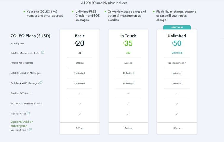This screenshot has width=224, height=142.
Task: Click Basic plan Medical Assist checkmark
Action: 80,114
